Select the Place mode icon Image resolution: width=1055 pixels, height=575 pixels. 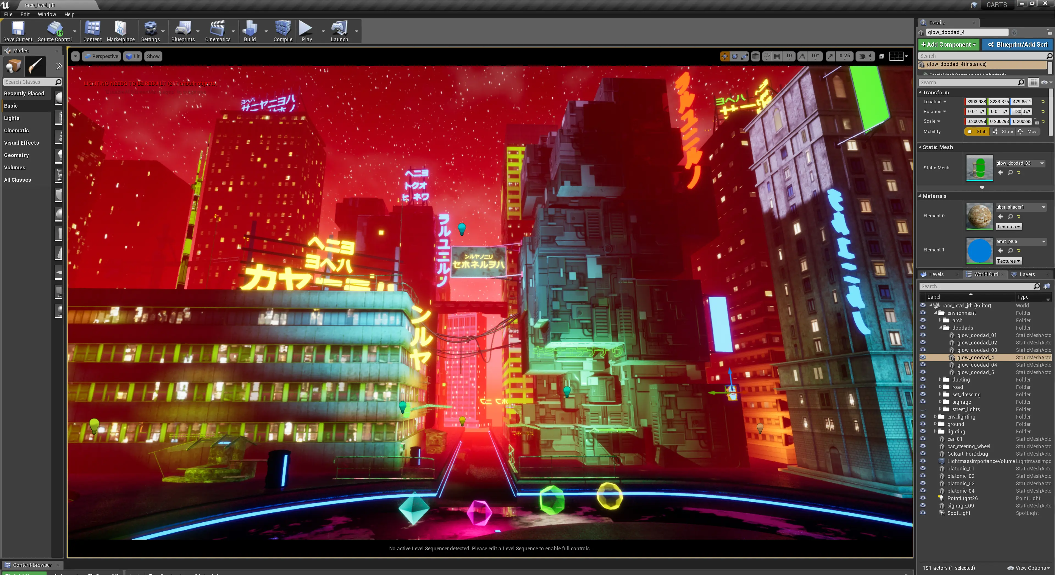point(13,66)
